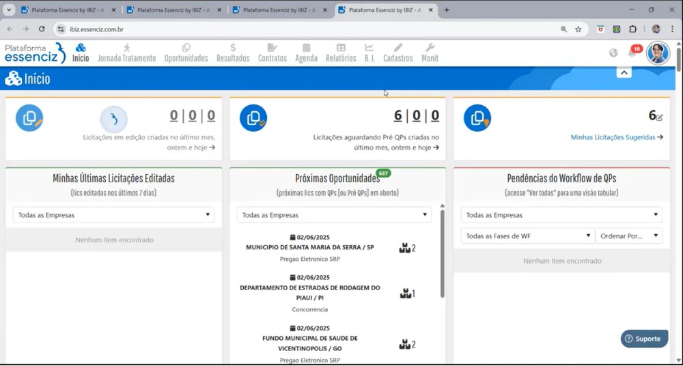683x366 pixels.
Task: Select FUNDO MUNICIPAL DE SAUDE DE VICENTINOPOLIS
Action: [x=309, y=343]
